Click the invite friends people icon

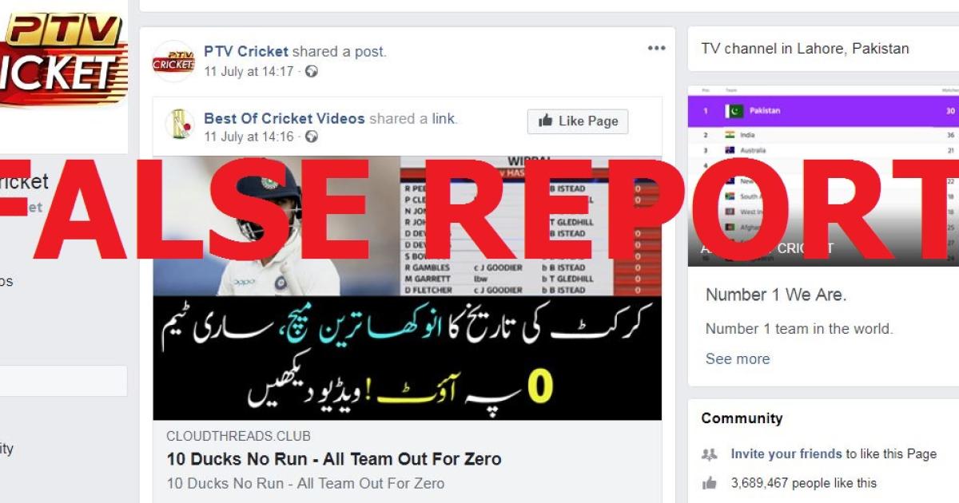pyautogui.click(x=709, y=454)
